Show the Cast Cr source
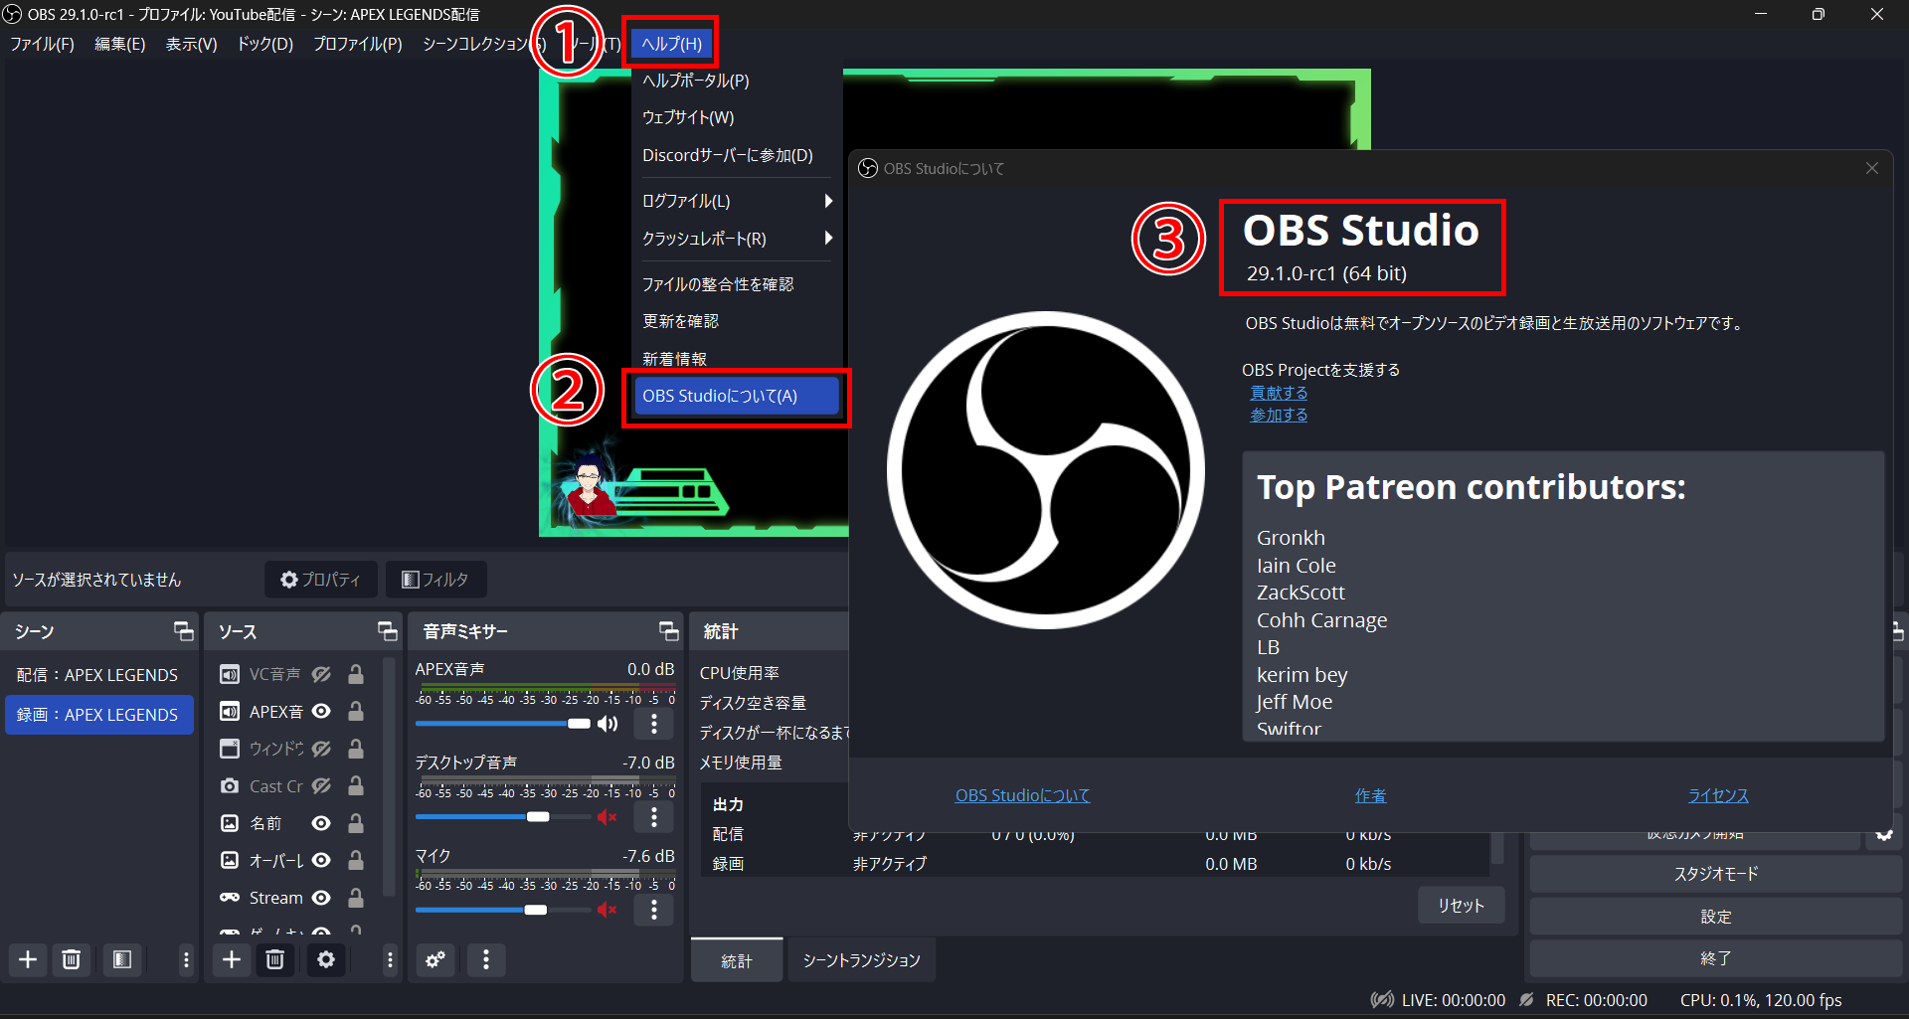This screenshot has height=1019, width=1909. [x=321, y=786]
